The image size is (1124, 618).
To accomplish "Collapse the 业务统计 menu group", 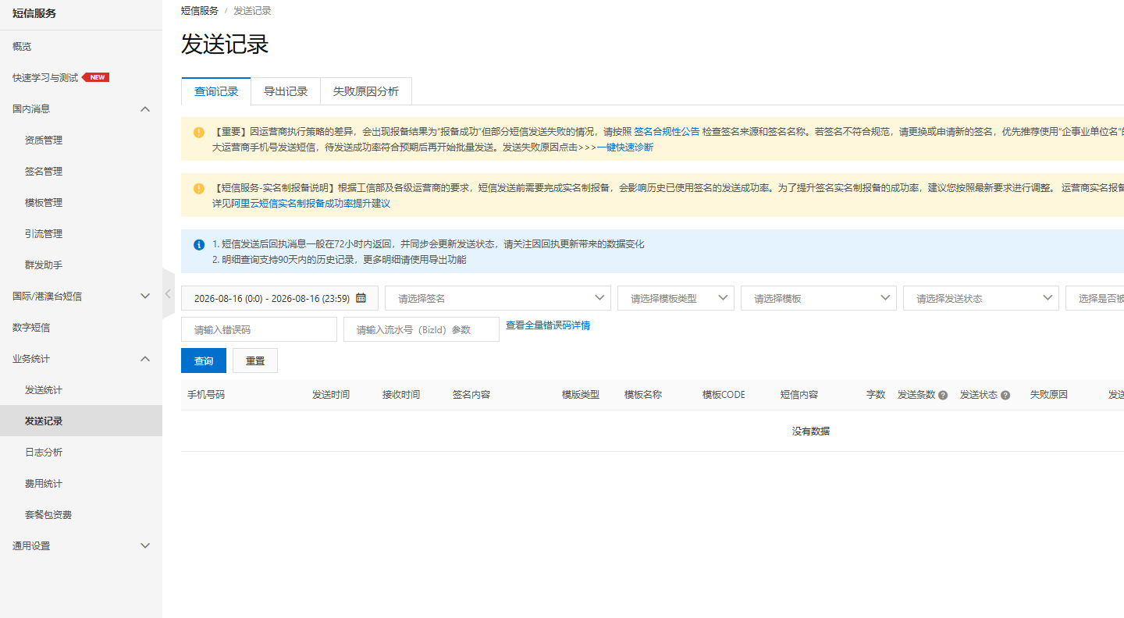I will pos(145,359).
